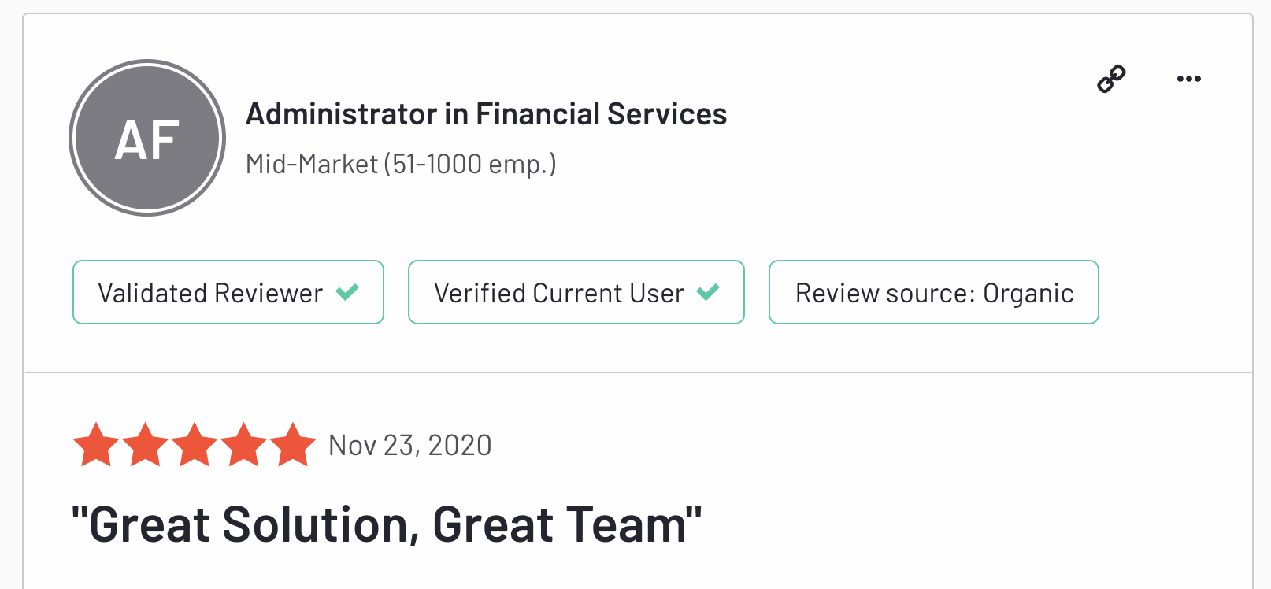
Task: Click the Review source: Organic badge
Action: [933, 292]
